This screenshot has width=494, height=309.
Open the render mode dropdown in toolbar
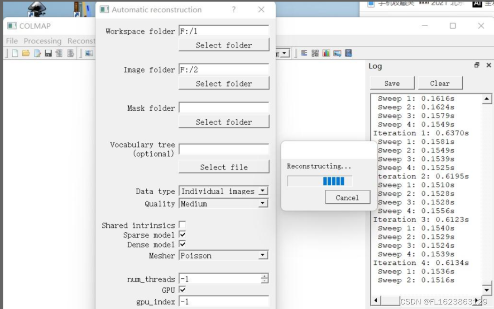point(284,53)
